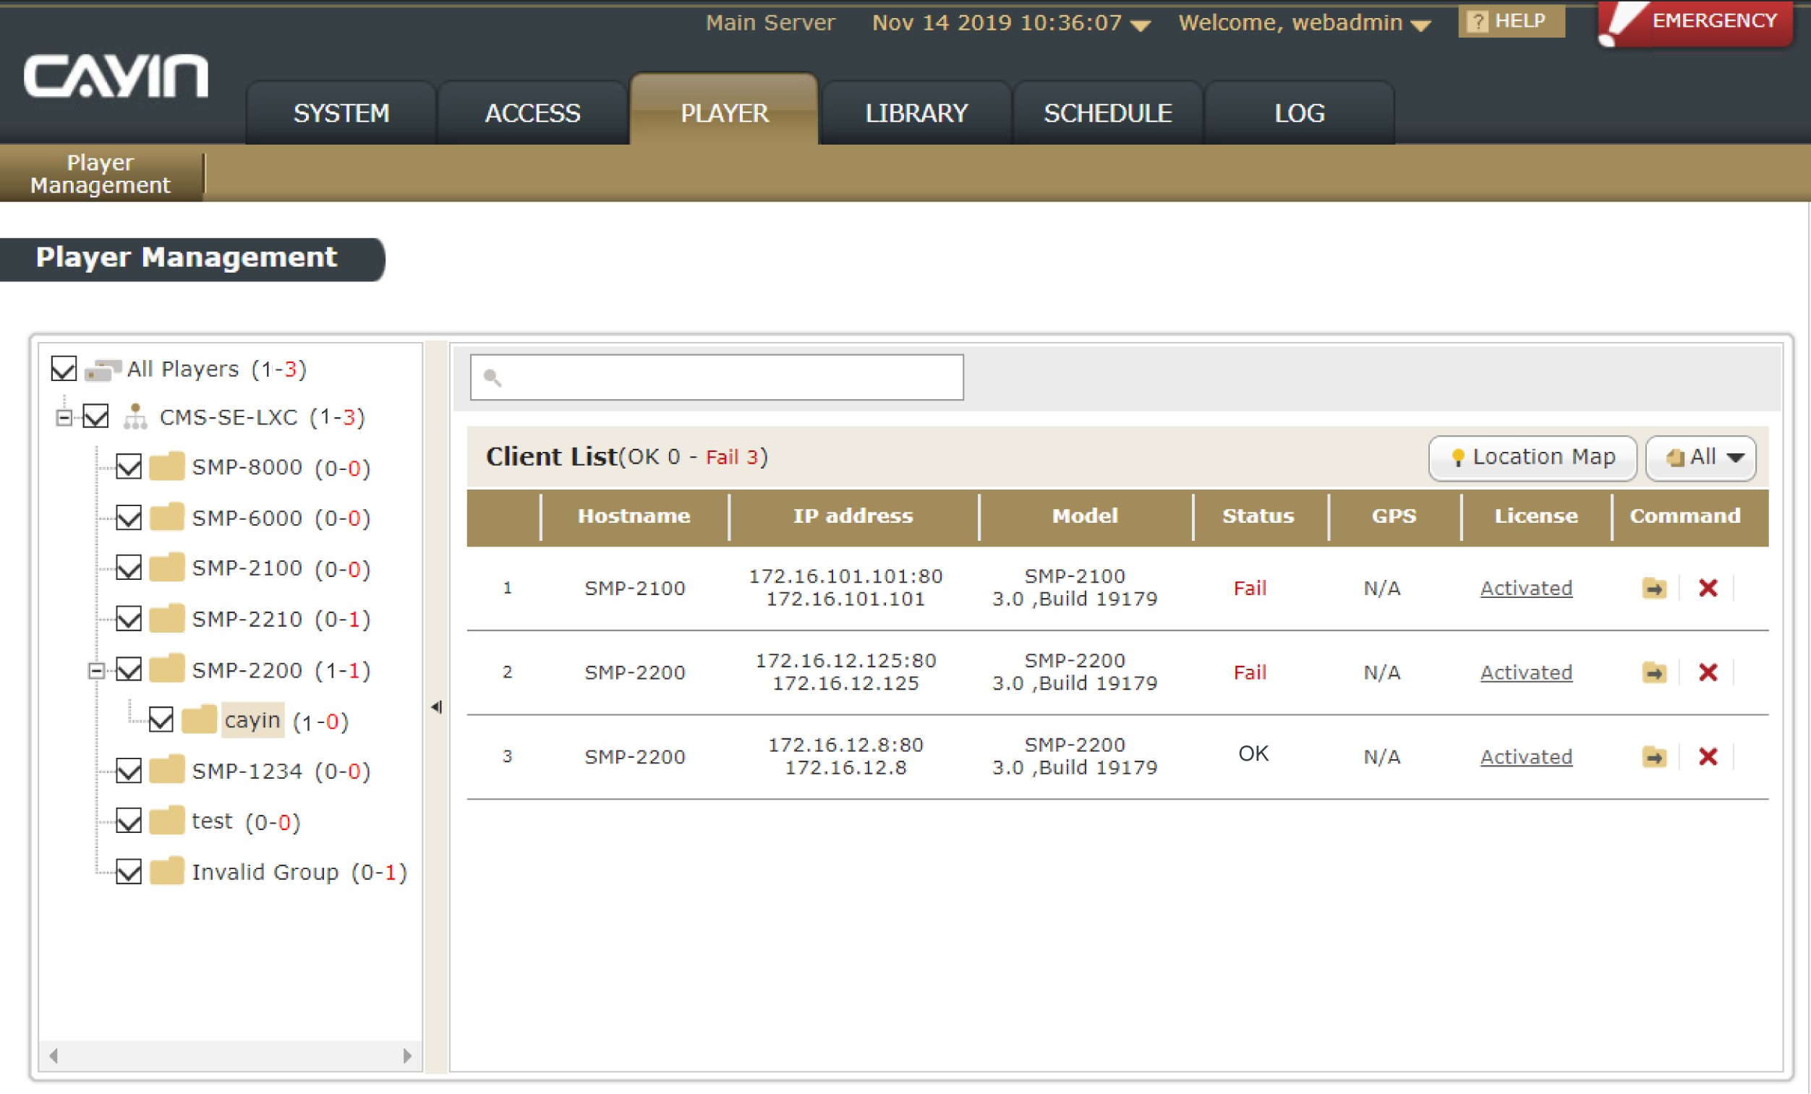This screenshot has width=1811, height=1094.
Task: Open the SCHEDULE tab
Action: point(1108,113)
